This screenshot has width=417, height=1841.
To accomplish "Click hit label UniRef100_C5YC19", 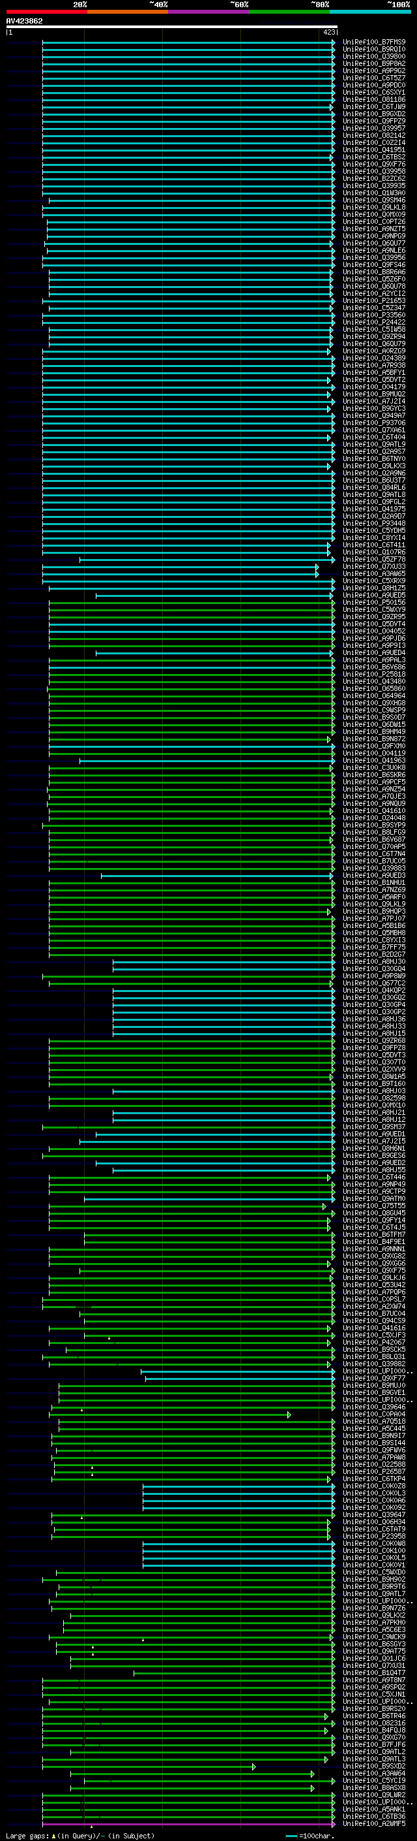I will pyautogui.click(x=374, y=1780).
